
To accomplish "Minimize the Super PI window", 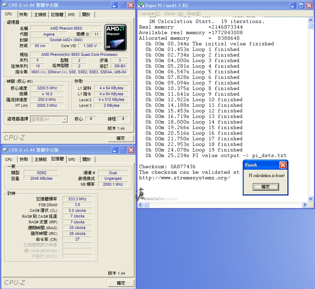I will click(x=293, y=6).
